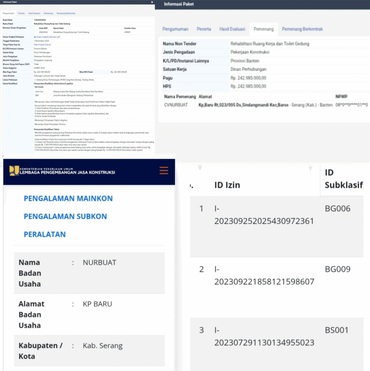370x371 pixels.
Task: Open Peserta tab in the large Informasi Paket panel
Action: point(204,29)
